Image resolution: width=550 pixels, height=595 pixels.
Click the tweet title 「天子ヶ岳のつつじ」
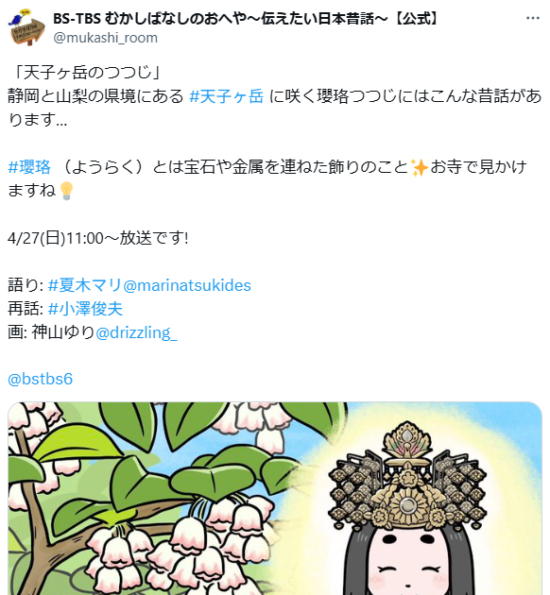[86, 73]
